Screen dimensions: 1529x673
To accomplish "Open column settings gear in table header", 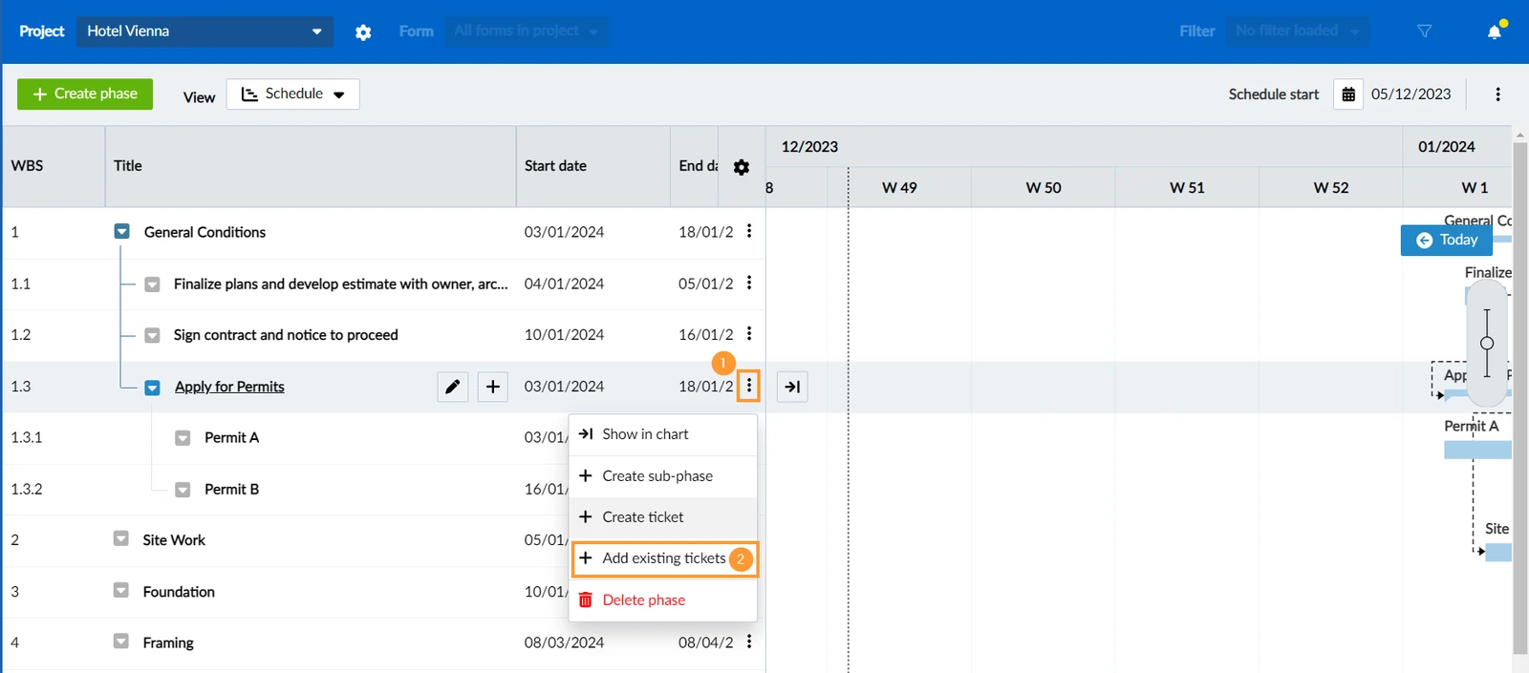I will [x=742, y=167].
